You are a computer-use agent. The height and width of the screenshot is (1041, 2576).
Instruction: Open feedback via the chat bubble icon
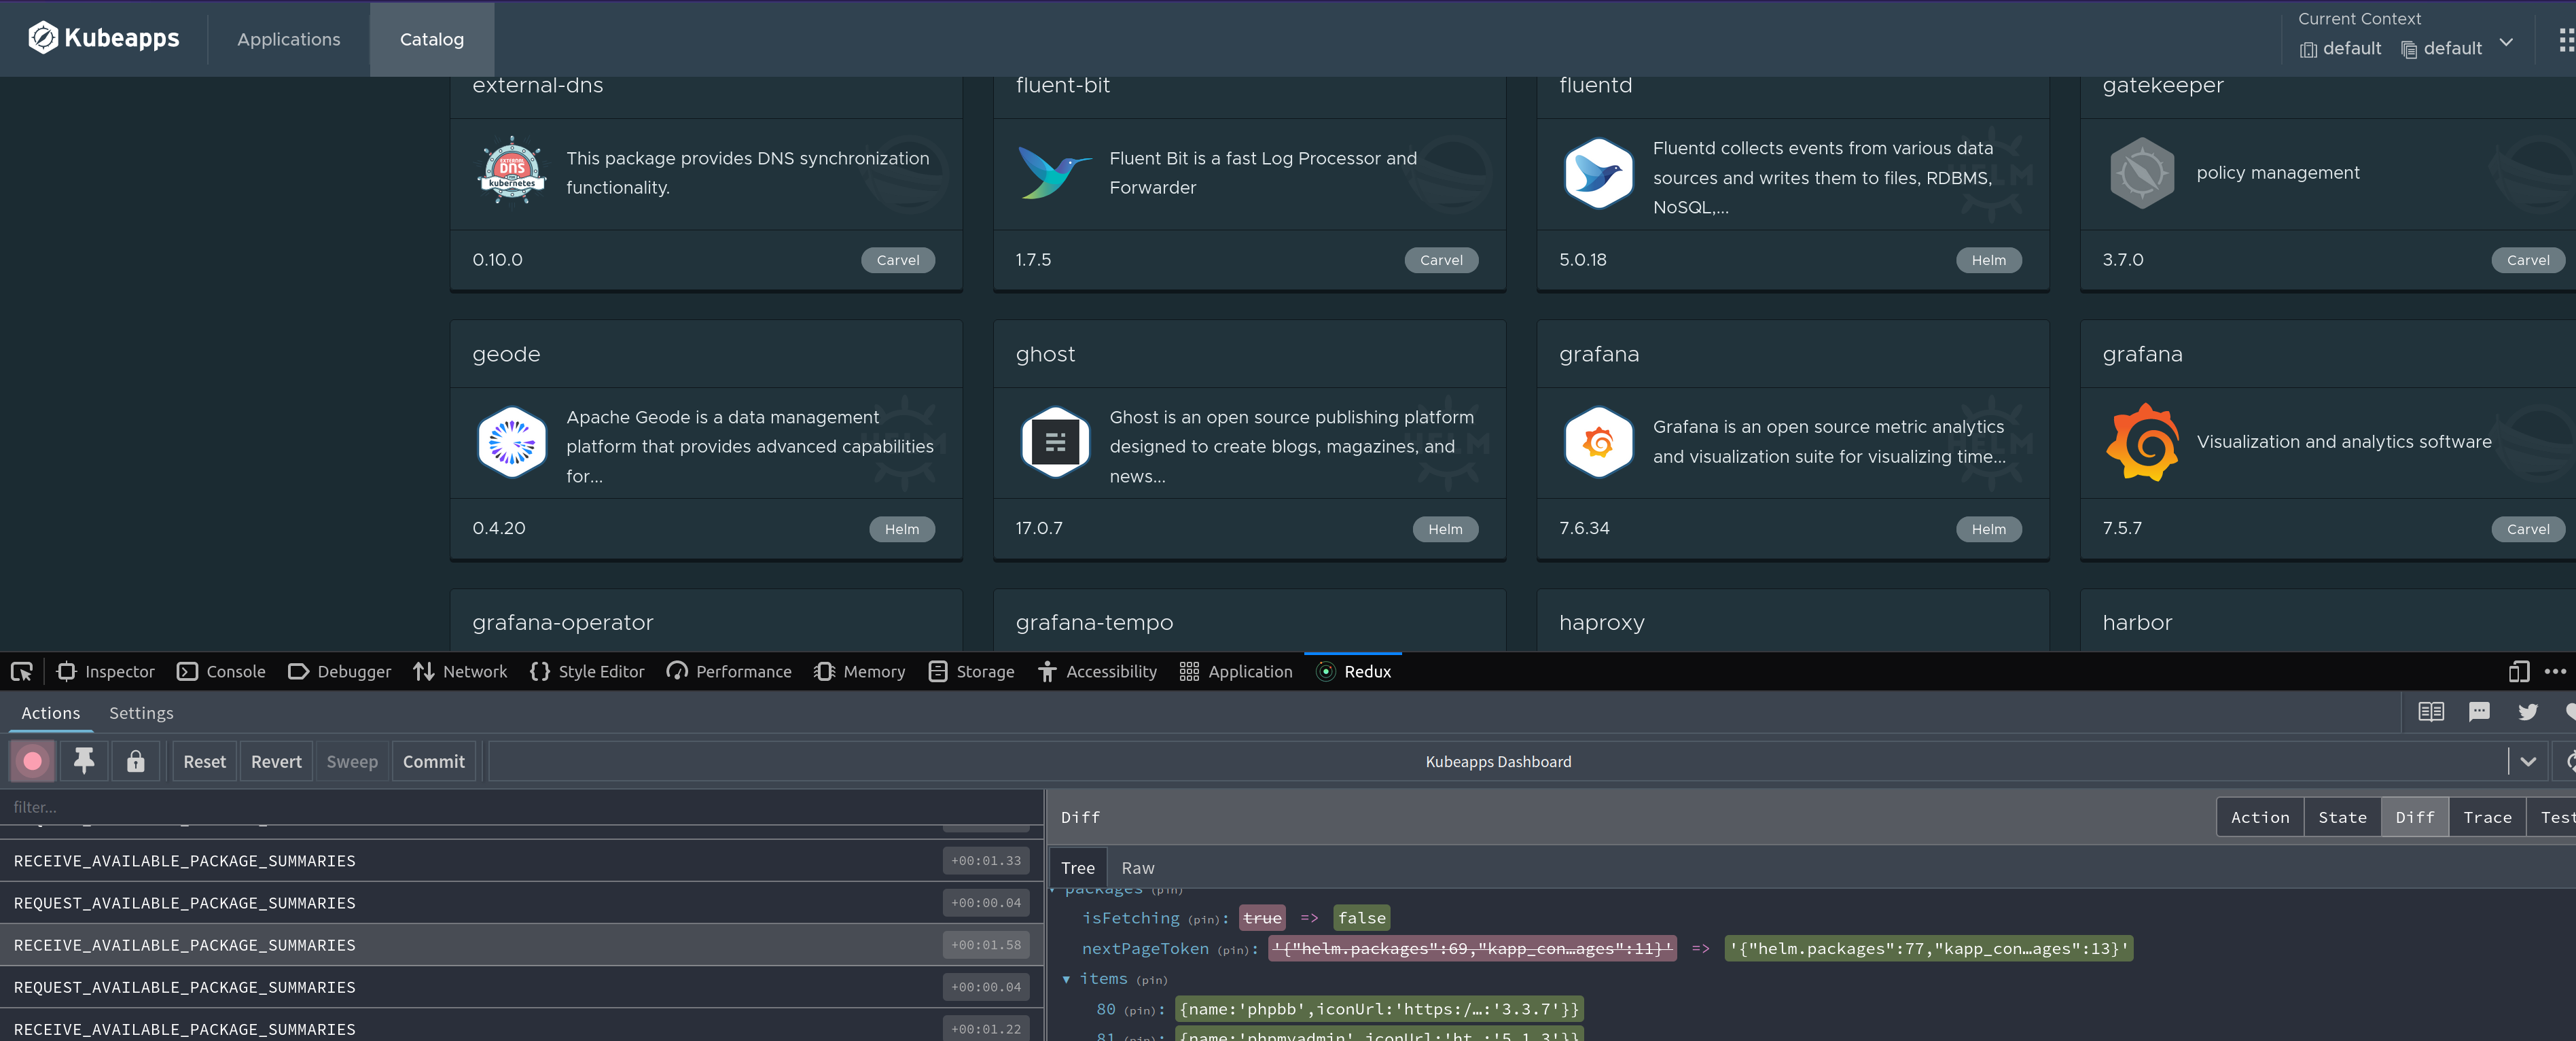tap(2480, 712)
